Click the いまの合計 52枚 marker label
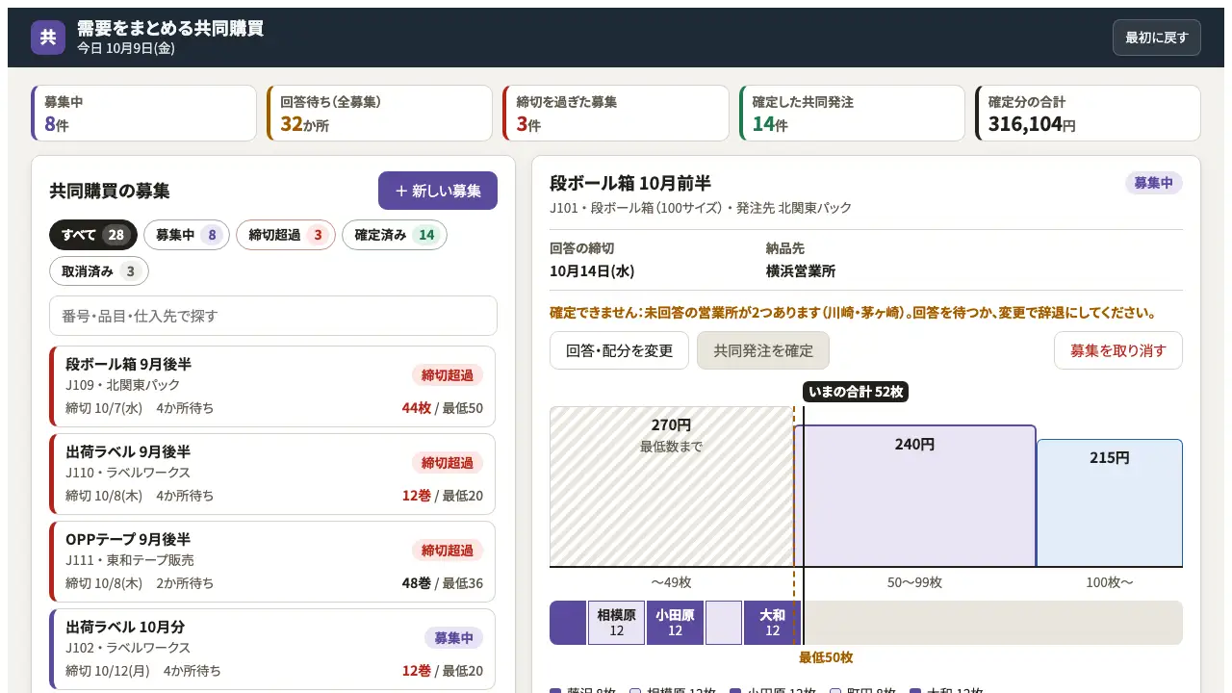This screenshot has height=693, width=1232. click(856, 392)
